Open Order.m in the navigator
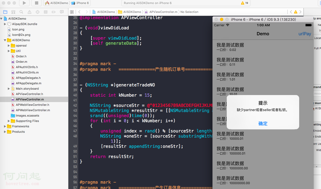Viewport: 321px width, 189px height. [x=21, y=62]
